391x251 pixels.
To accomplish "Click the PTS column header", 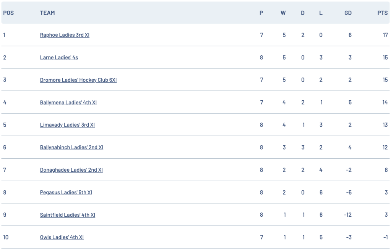I will [382, 13].
